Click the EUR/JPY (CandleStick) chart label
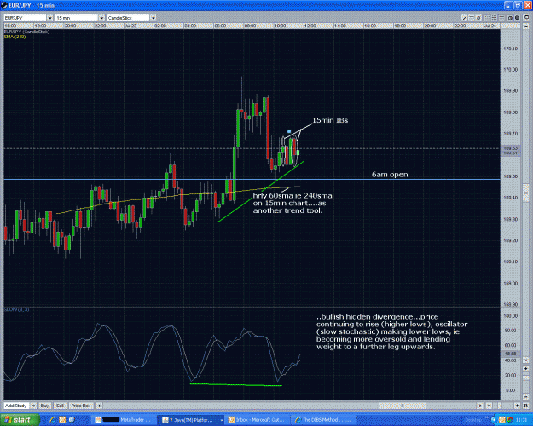The height and width of the screenshot is (426, 533). tap(26, 32)
